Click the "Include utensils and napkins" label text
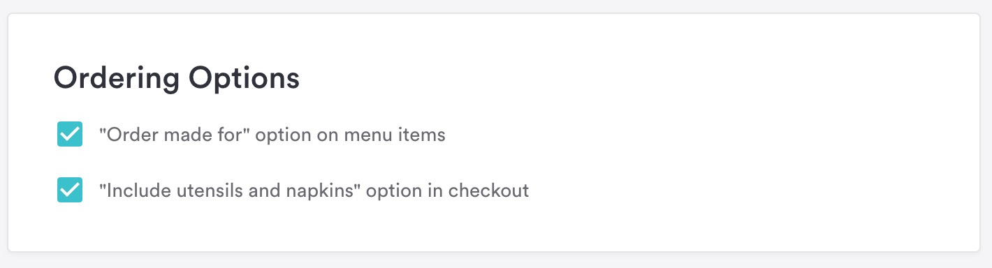992x268 pixels. coord(314,191)
